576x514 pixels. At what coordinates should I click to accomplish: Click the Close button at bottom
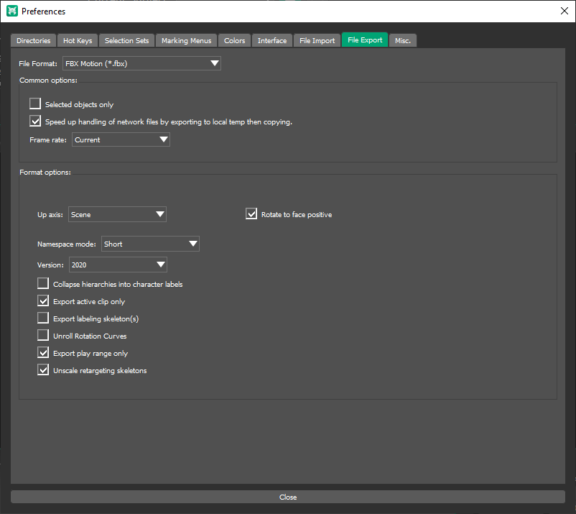[287, 497]
